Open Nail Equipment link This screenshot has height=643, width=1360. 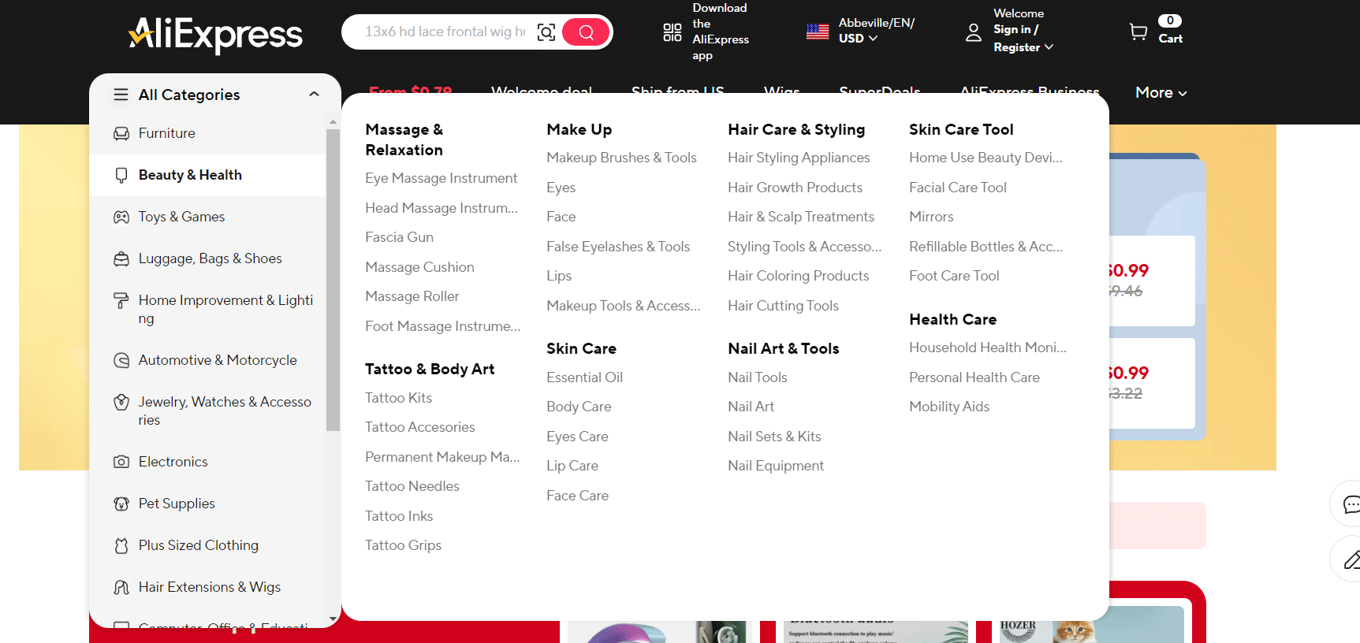776,466
